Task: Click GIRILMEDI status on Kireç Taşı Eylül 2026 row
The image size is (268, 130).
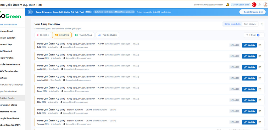Action: coord(234,45)
